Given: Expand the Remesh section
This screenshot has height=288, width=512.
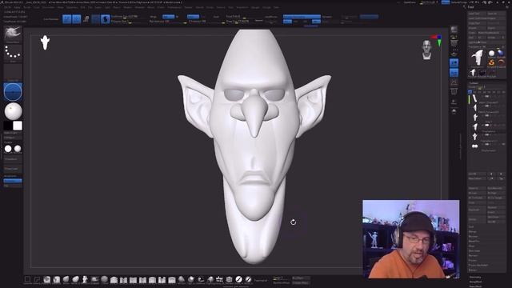Looking at the screenshot, I should [473, 255].
